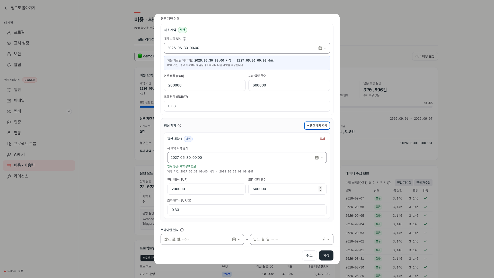The height and width of the screenshot is (278, 494).
Task: Click the OWNER badge next to 워크스페이스
Action: pyautogui.click(x=30, y=80)
